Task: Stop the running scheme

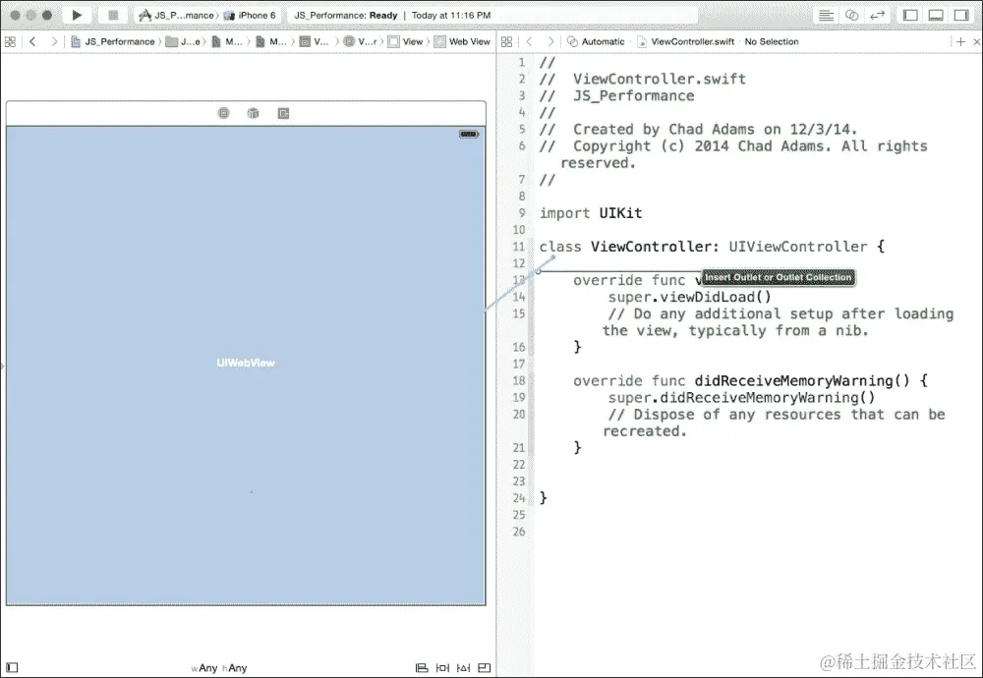Action: coord(113,15)
